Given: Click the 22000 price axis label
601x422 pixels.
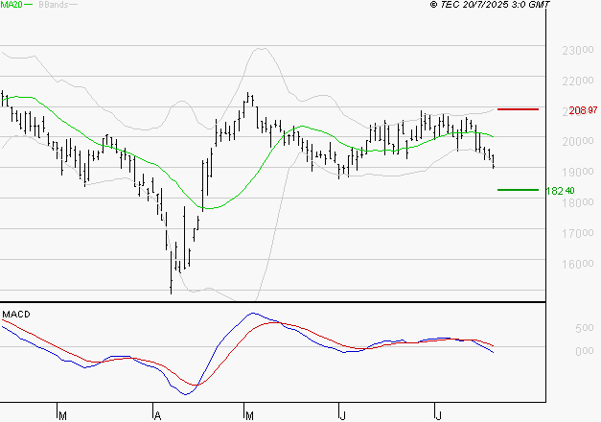Looking at the screenshot, I should tap(578, 81).
